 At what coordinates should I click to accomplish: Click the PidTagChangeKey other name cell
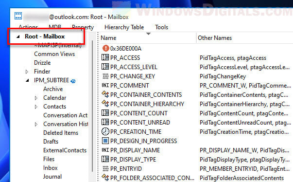click(223, 76)
